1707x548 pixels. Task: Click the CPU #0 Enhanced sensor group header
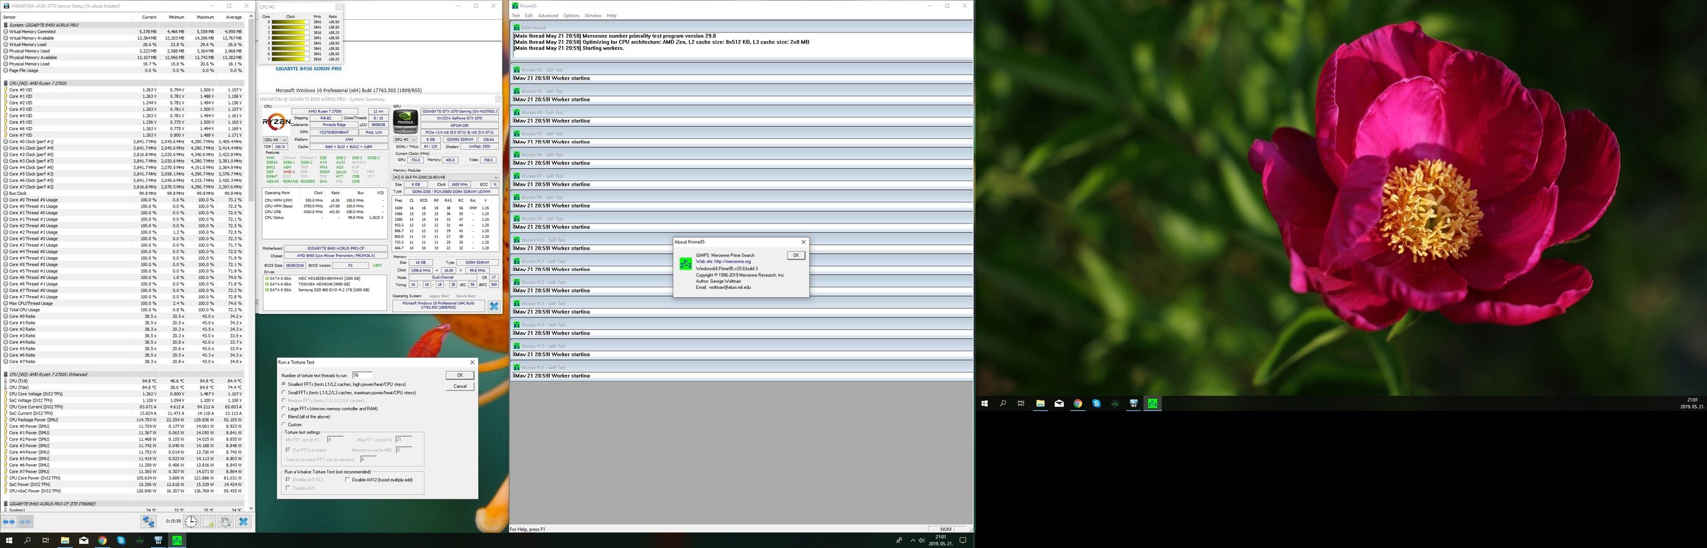[124, 374]
